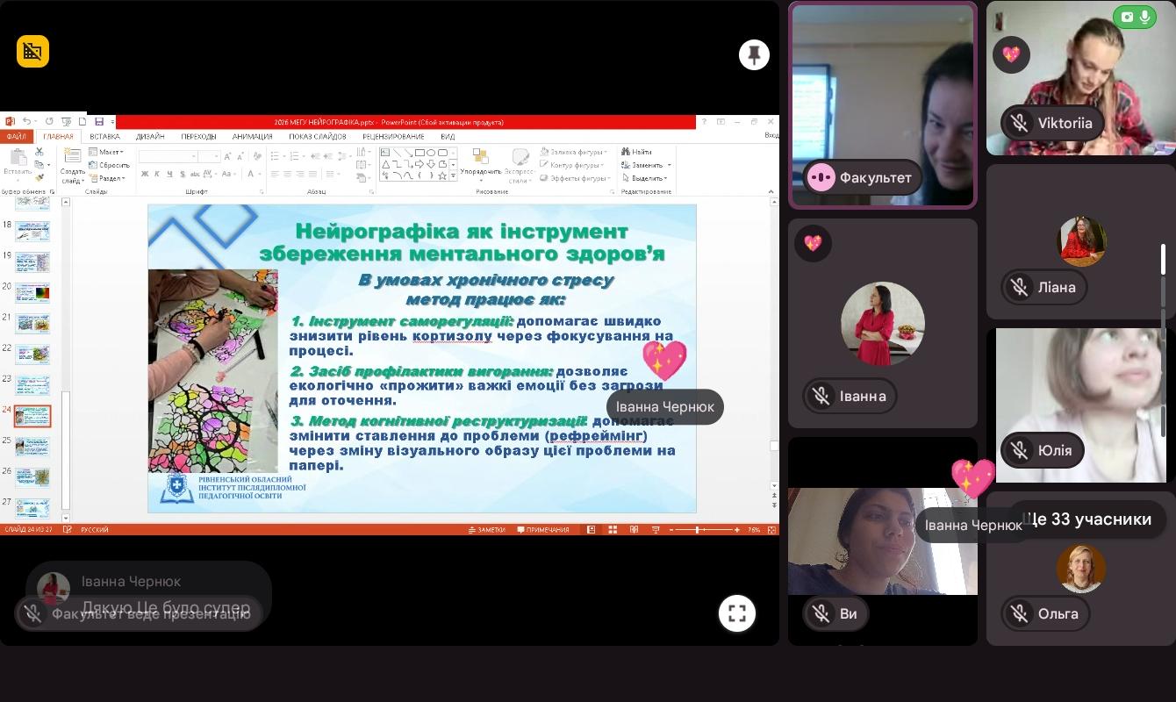1176x702 pixels.
Task: Click the star shape in shapes gallery
Action: 442,175
